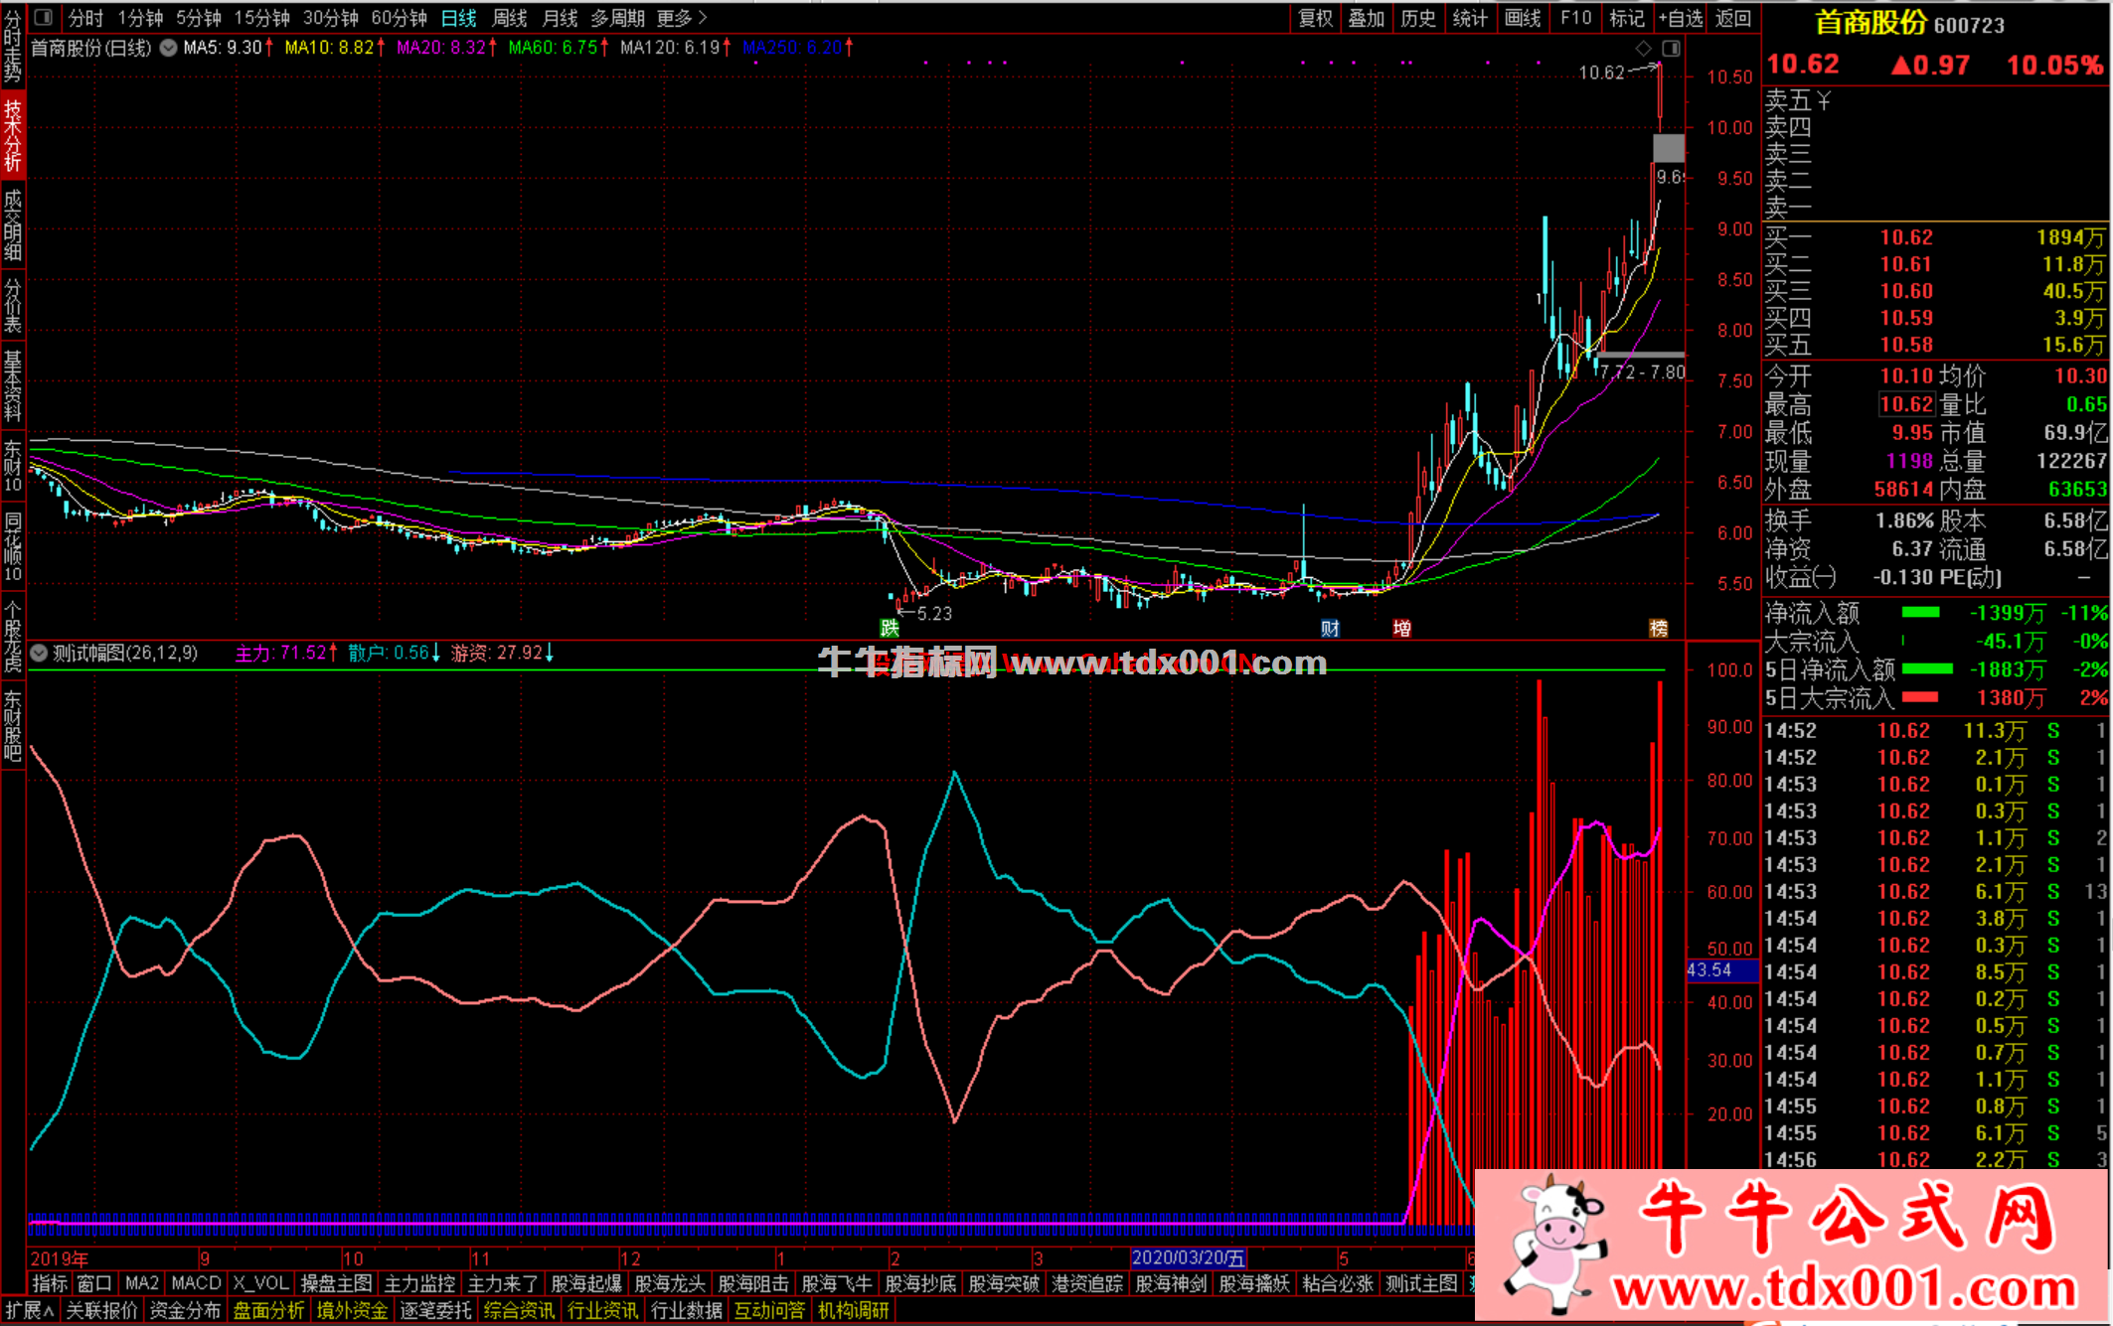Switch to the 1分钟 period
This screenshot has width=2113, height=1326.
click(140, 18)
